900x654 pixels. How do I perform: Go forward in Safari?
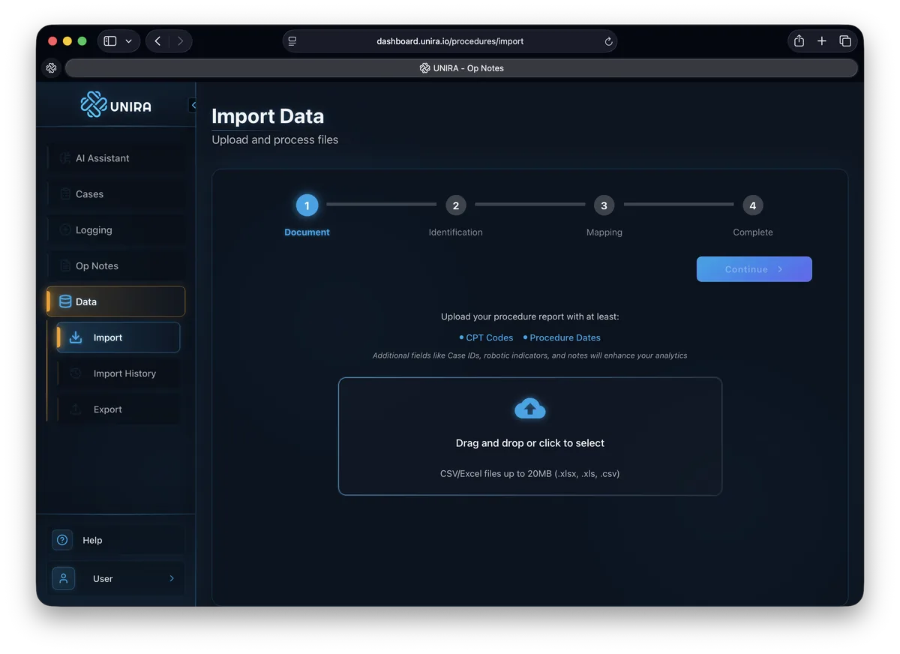pyautogui.click(x=180, y=41)
